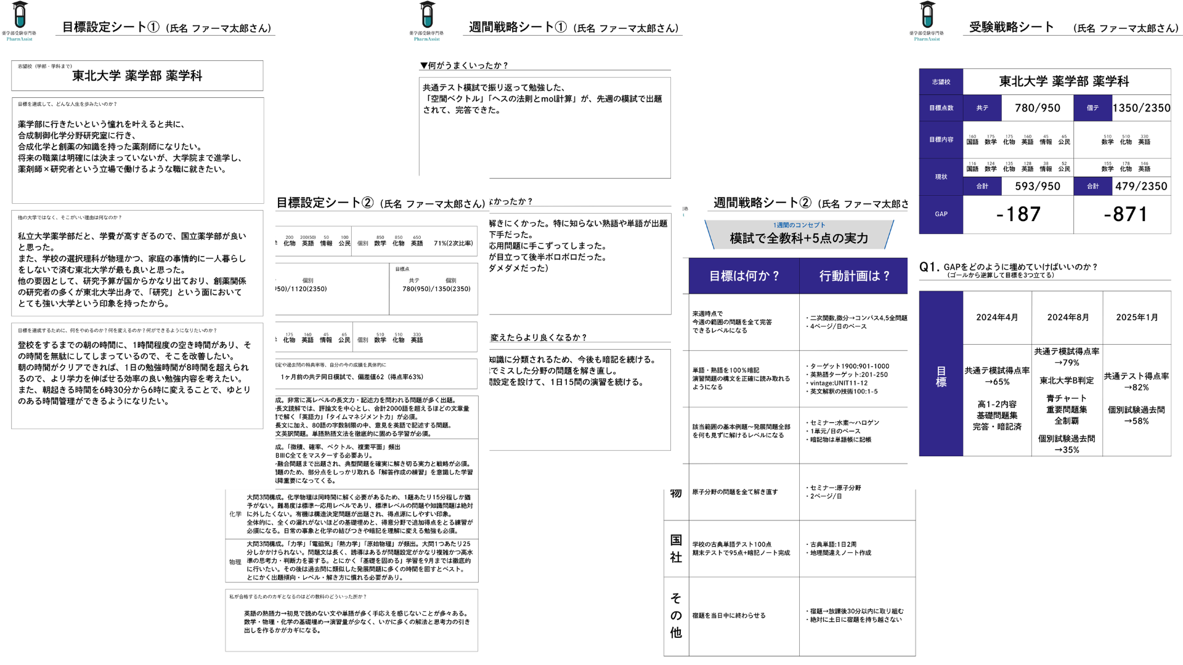Click the 合計 label beside 593/950
1183x665 pixels.
tap(982, 186)
